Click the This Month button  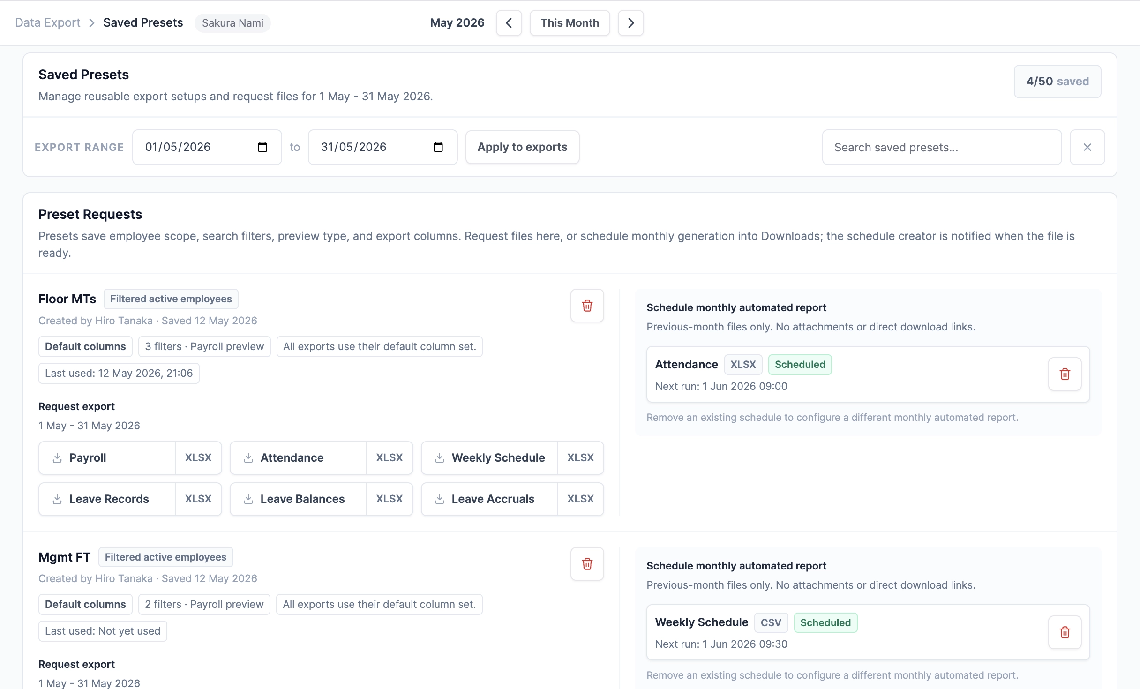(570, 23)
